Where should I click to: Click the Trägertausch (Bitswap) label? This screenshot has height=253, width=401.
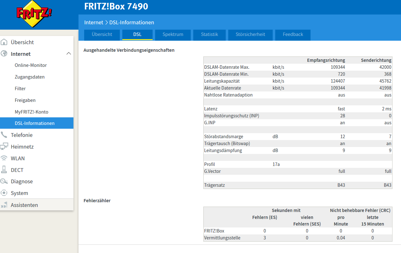pyautogui.click(x=227, y=144)
